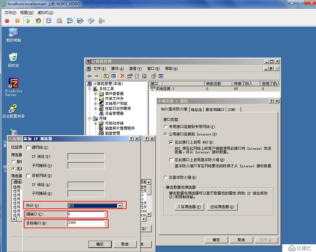Expand the Removable Storage node

(x=96, y=123)
